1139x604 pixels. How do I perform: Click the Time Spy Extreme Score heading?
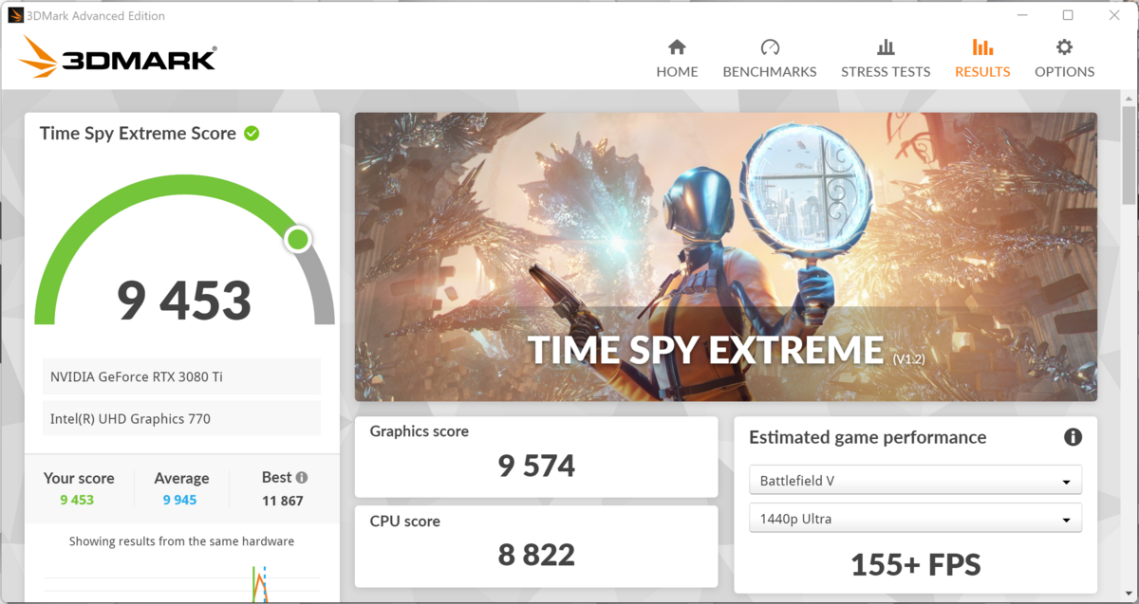tap(138, 134)
